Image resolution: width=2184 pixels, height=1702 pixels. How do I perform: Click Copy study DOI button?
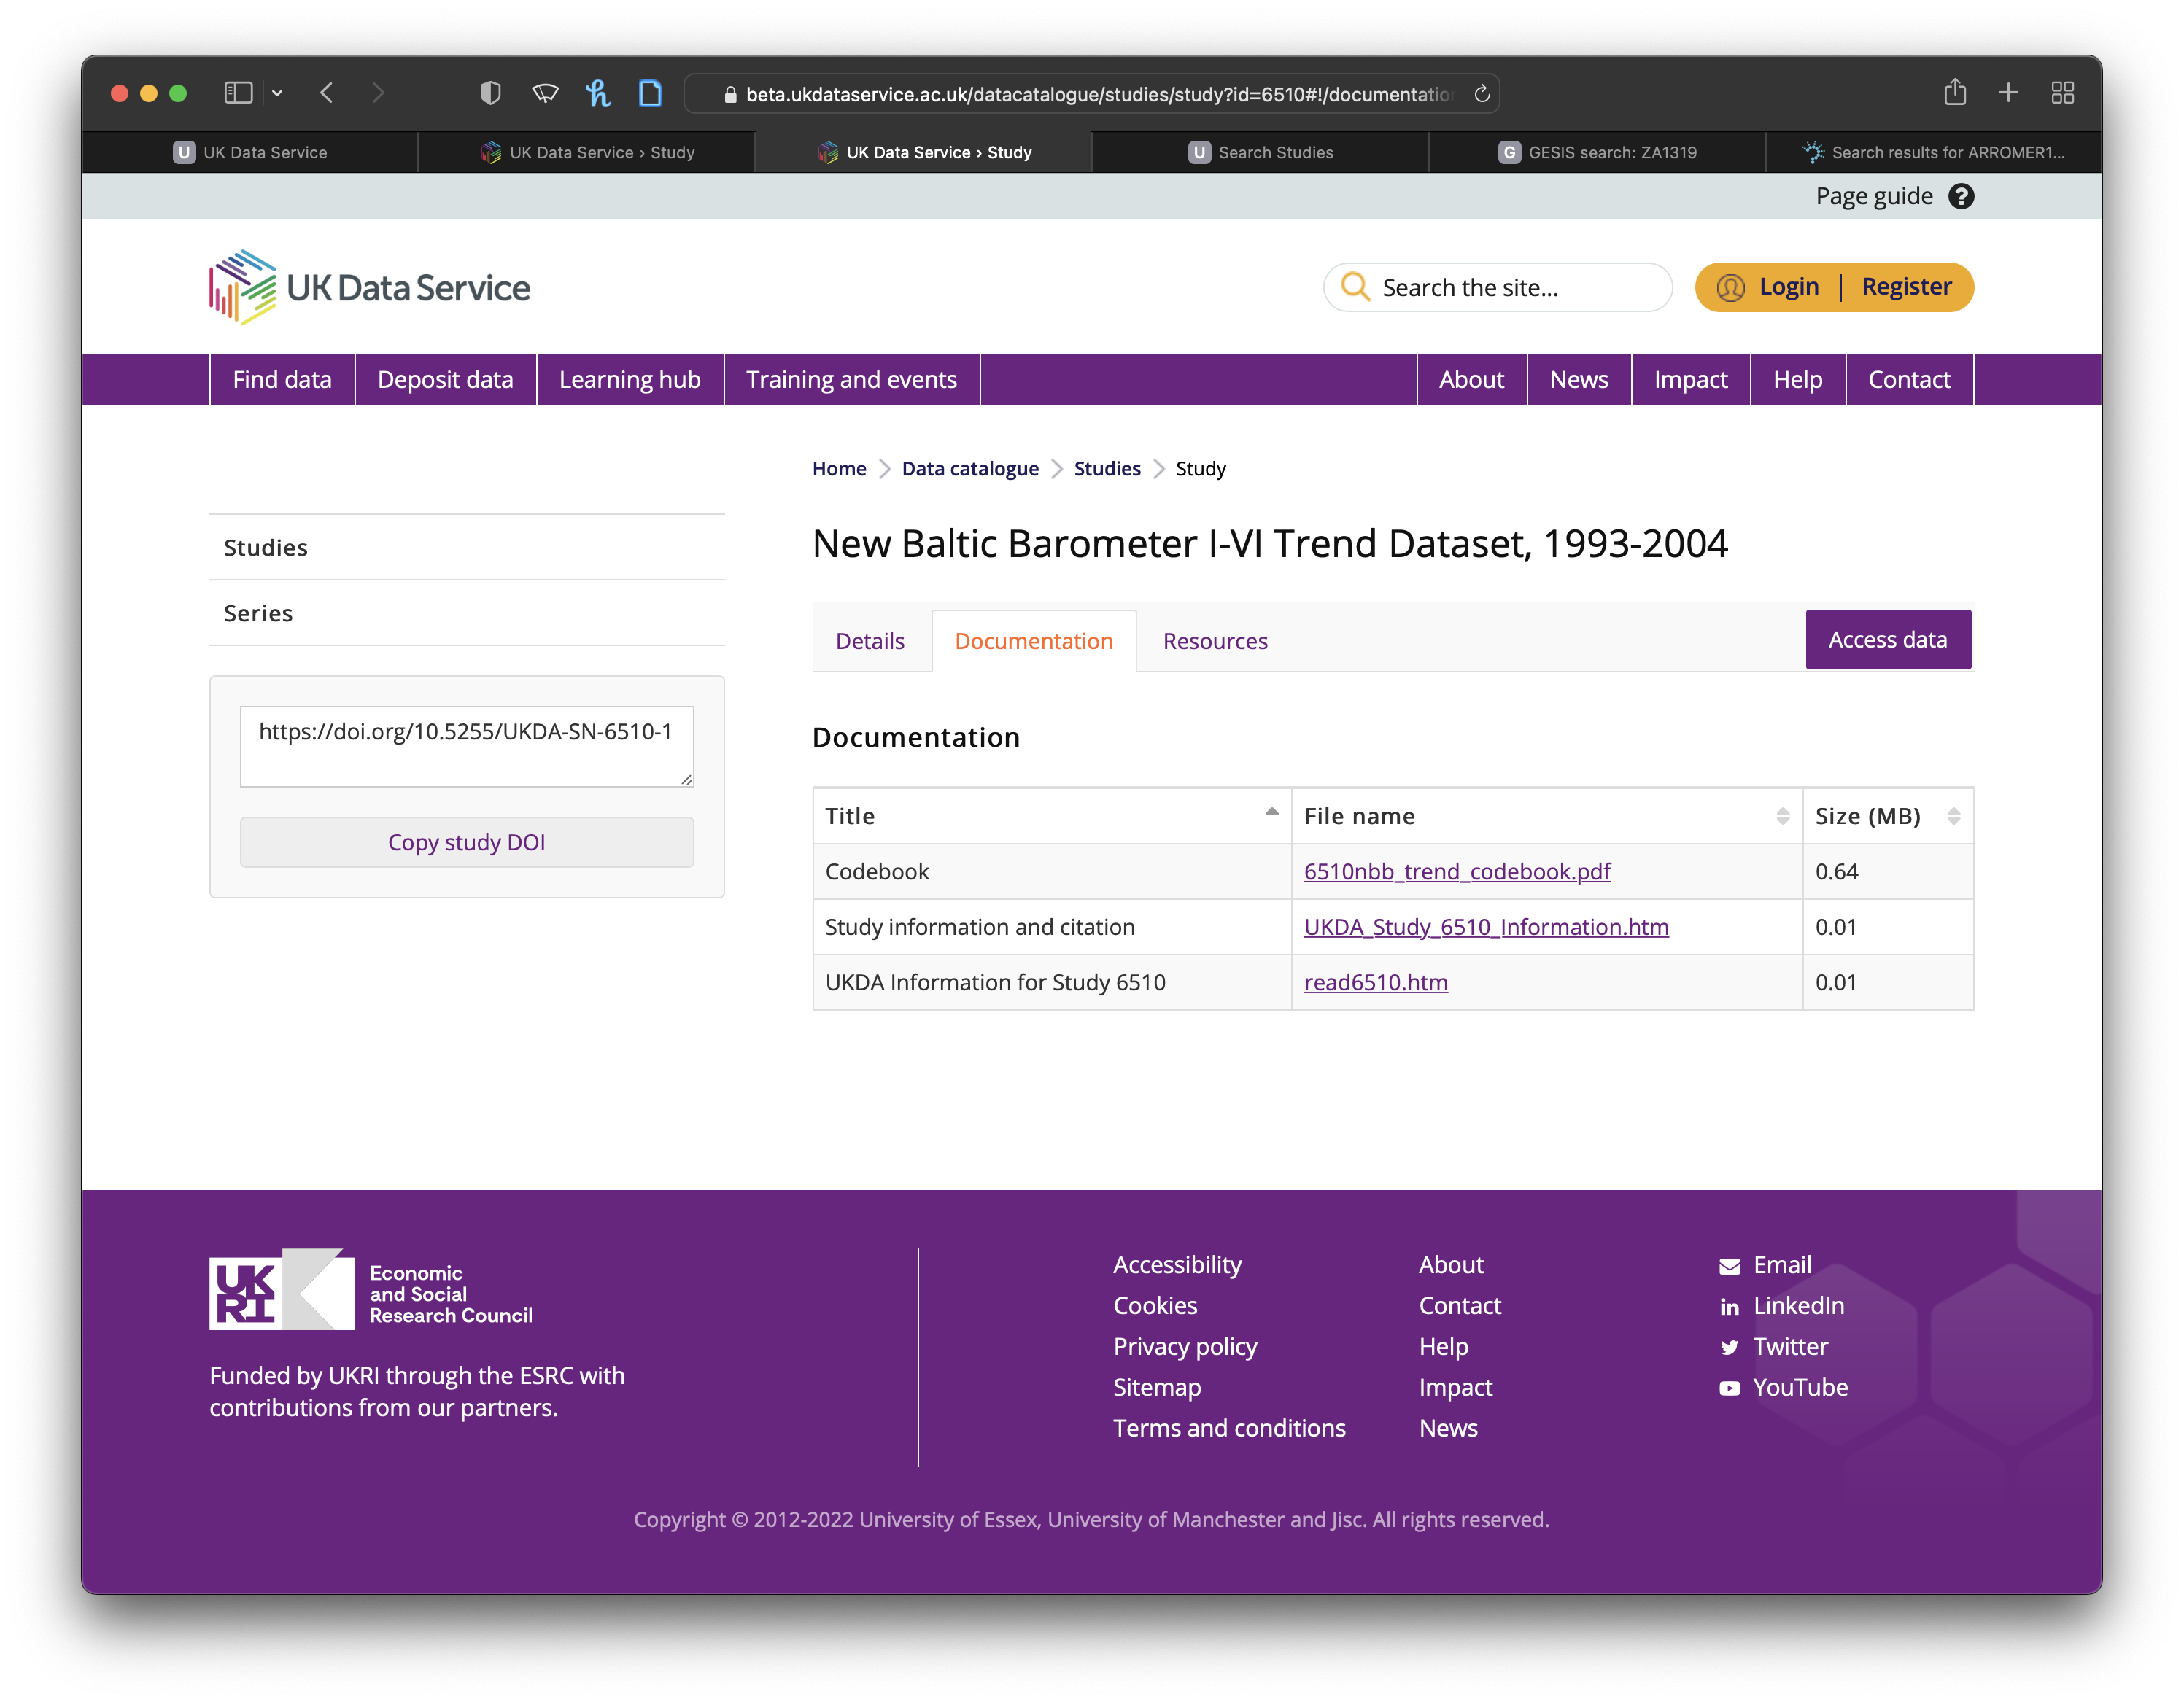(466, 842)
